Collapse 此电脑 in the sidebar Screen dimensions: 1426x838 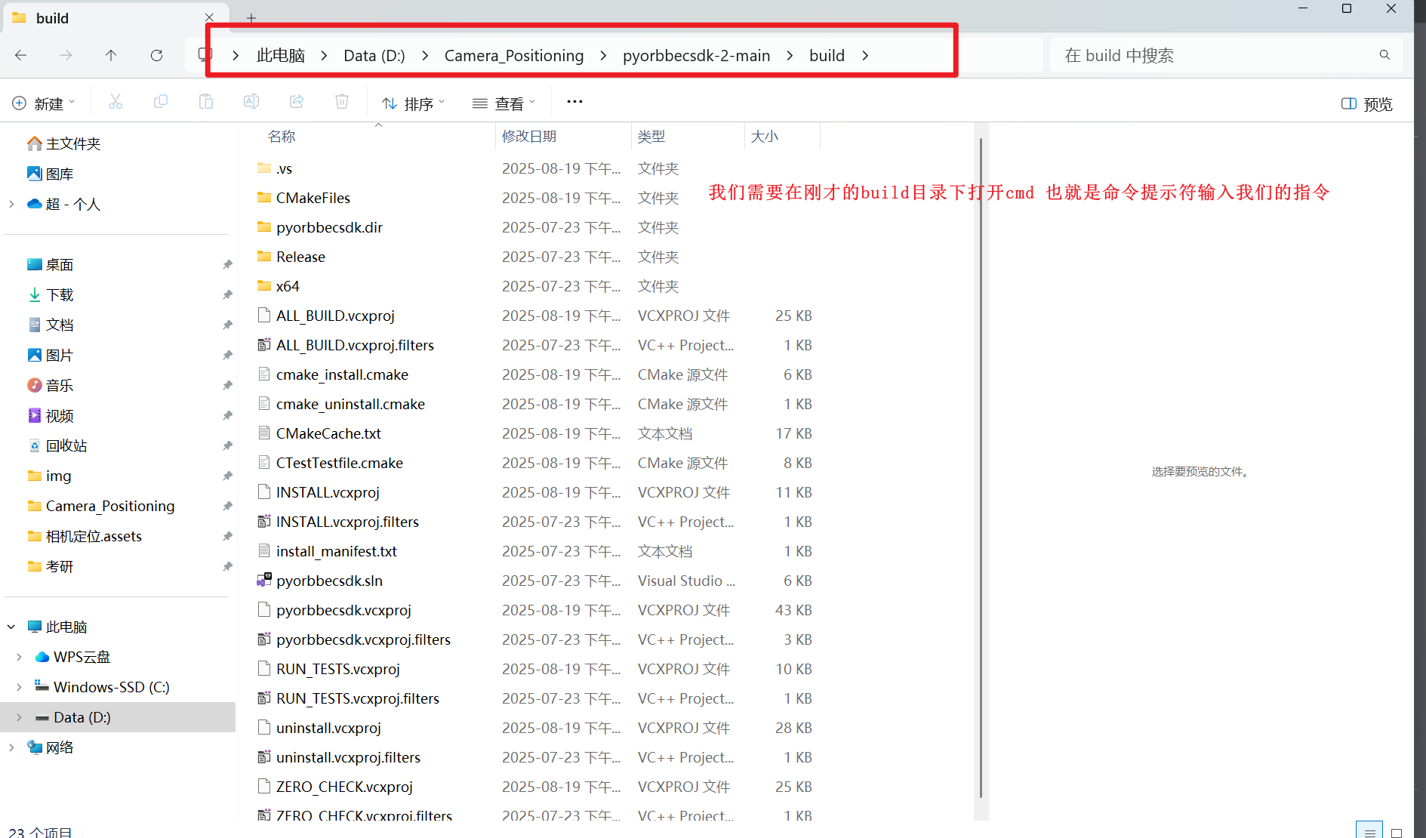tap(11, 627)
